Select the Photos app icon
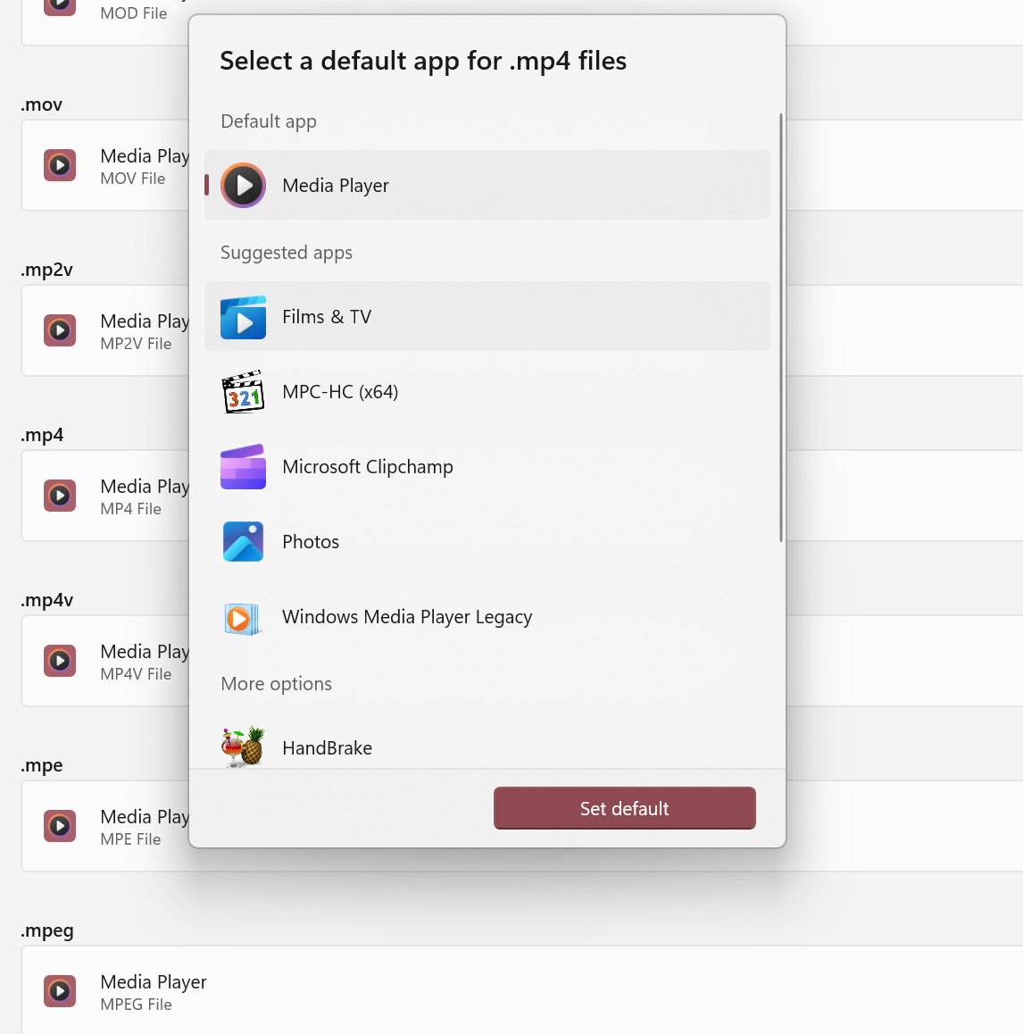 (x=243, y=541)
